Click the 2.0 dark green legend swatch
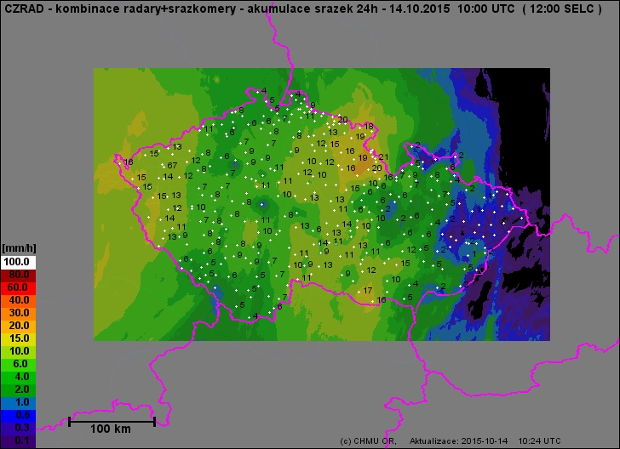620x449 pixels. tap(19, 389)
